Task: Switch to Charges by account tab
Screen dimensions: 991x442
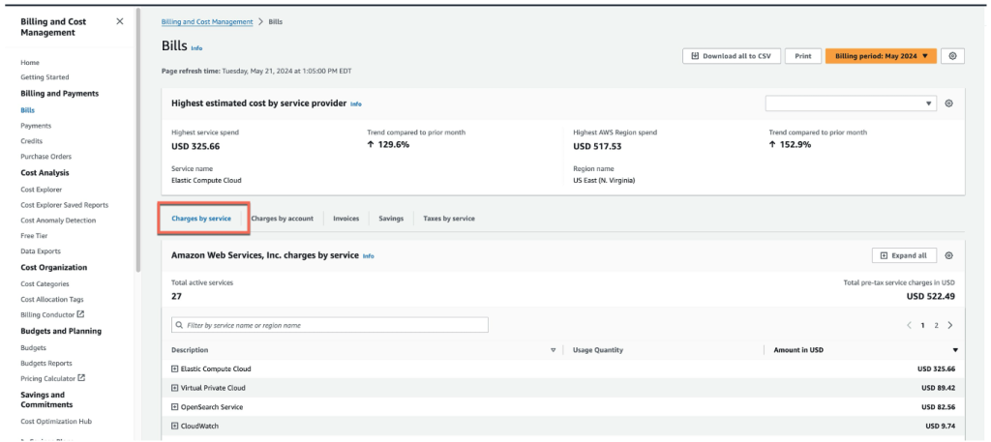Action: tap(282, 219)
